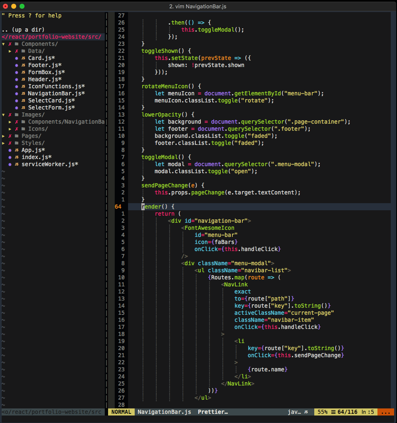Go up a directory with '.. (up a dir)'

[x=23, y=30]
